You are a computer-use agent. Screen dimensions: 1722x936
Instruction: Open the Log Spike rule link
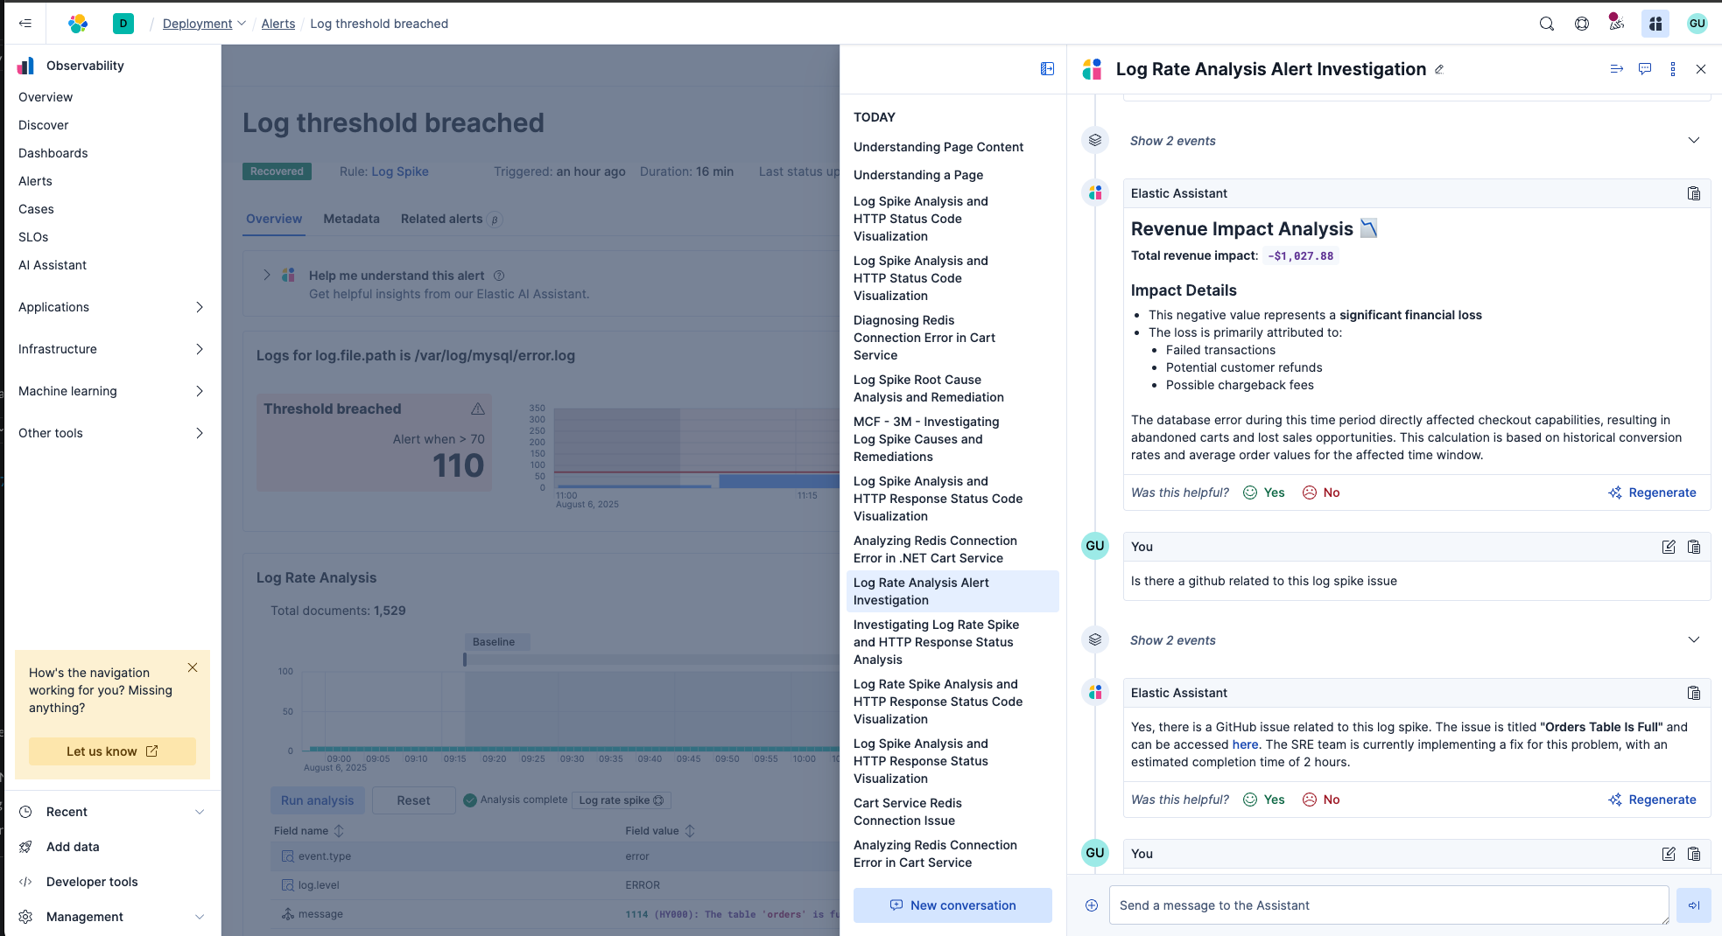tap(400, 171)
